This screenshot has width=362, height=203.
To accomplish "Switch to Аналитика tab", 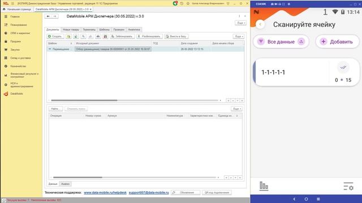I will (x=134, y=30).
